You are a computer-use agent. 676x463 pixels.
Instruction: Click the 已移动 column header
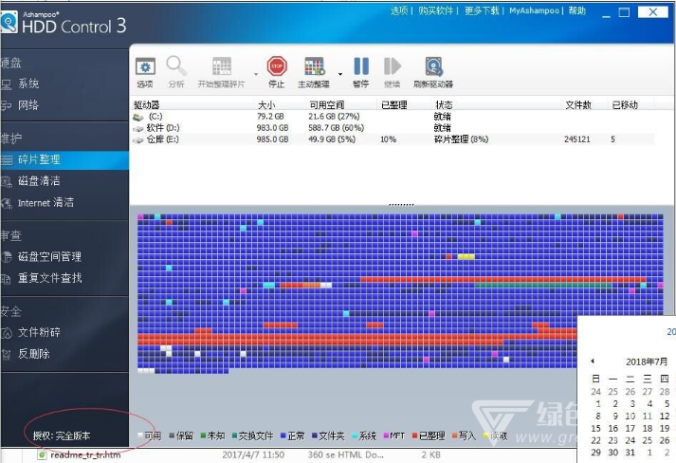coord(625,105)
